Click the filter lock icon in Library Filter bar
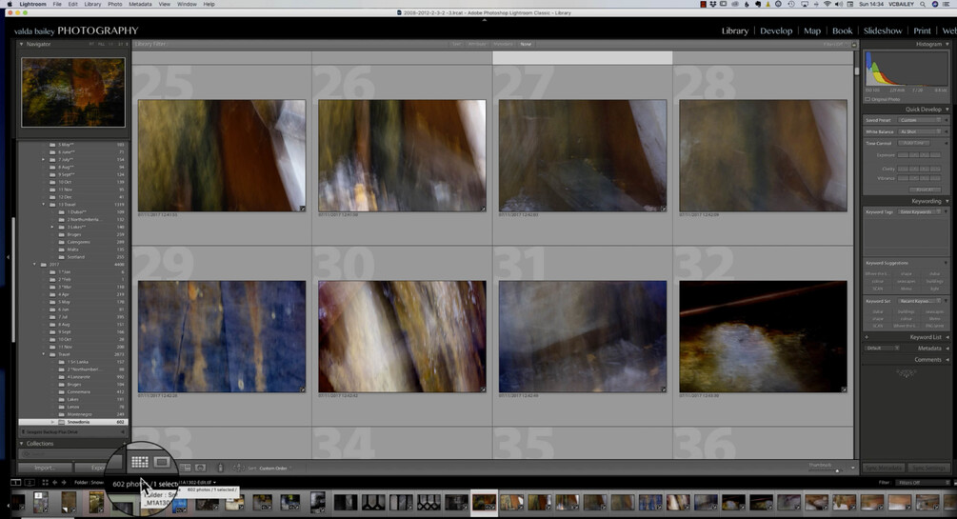The height and width of the screenshot is (519, 957). coord(854,45)
